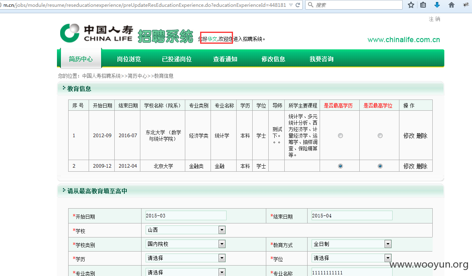The image size is (472, 276).
Task: Open the bookmarks list icon
Action: coord(423,5)
